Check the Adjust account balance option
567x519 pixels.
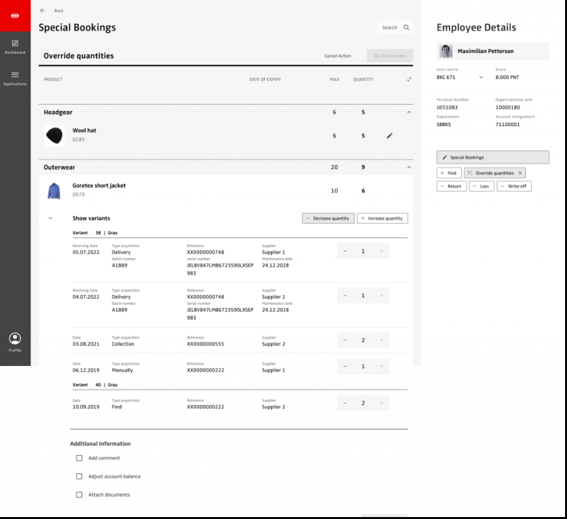pos(80,477)
